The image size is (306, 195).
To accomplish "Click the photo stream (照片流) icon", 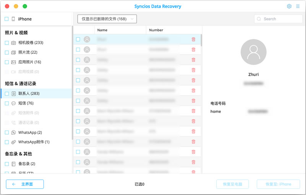I will (13, 52).
